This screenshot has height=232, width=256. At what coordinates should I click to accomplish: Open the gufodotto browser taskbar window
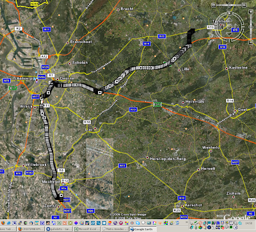click(59, 229)
